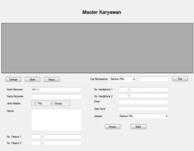Click the Kode Karyawan field
Viewport: 194px width, 151px height.
tap(56, 89)
